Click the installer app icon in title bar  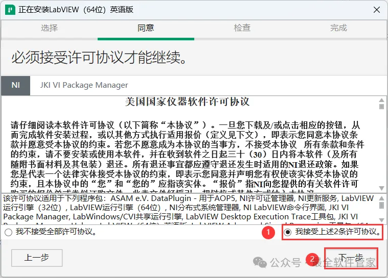pos(10,10)
